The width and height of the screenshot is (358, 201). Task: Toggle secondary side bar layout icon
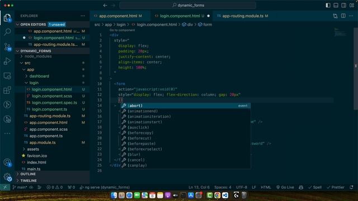(x=343, y=5)
